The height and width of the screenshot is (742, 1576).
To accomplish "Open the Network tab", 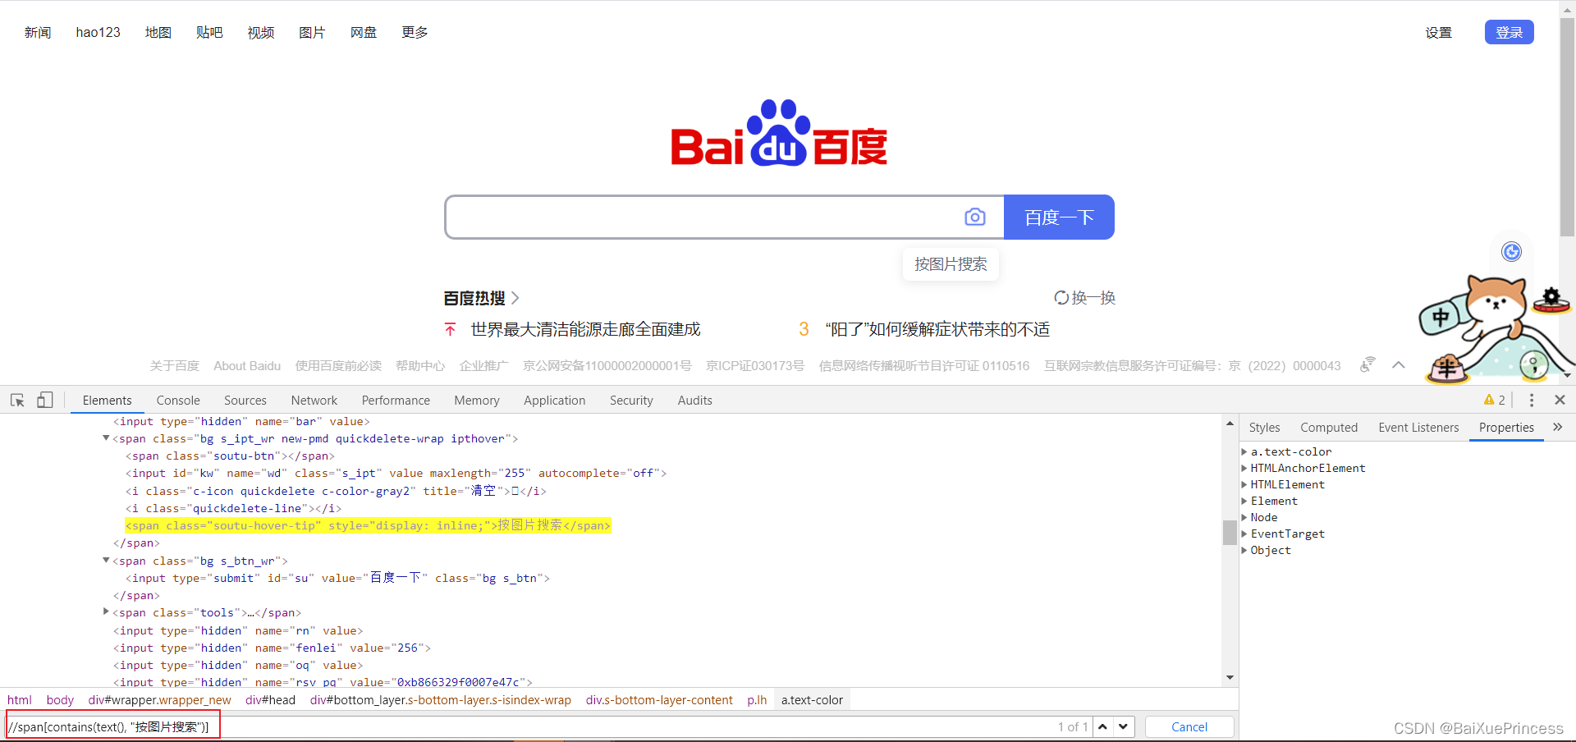I will 314,400.
